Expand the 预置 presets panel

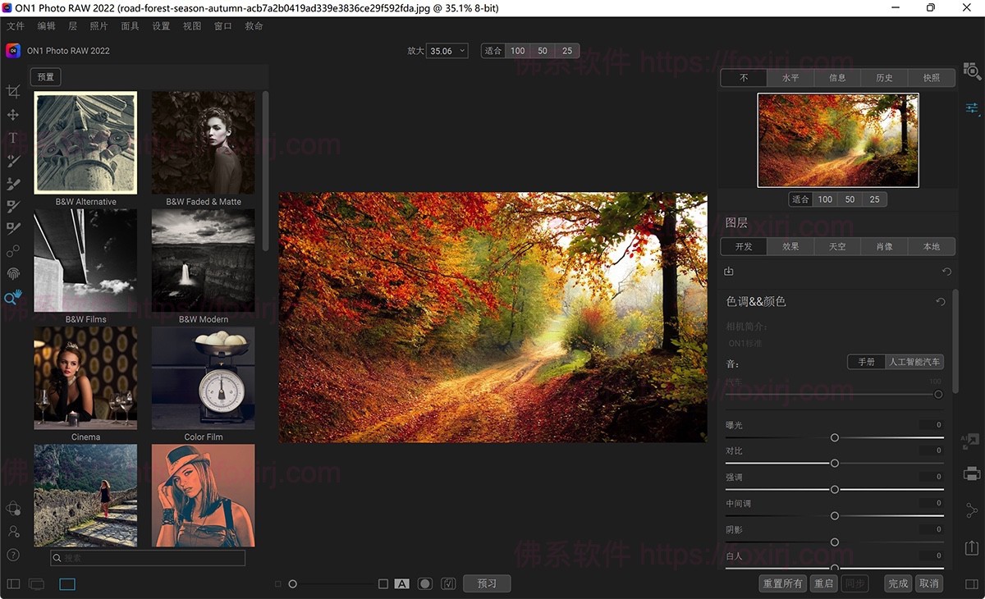45,76
